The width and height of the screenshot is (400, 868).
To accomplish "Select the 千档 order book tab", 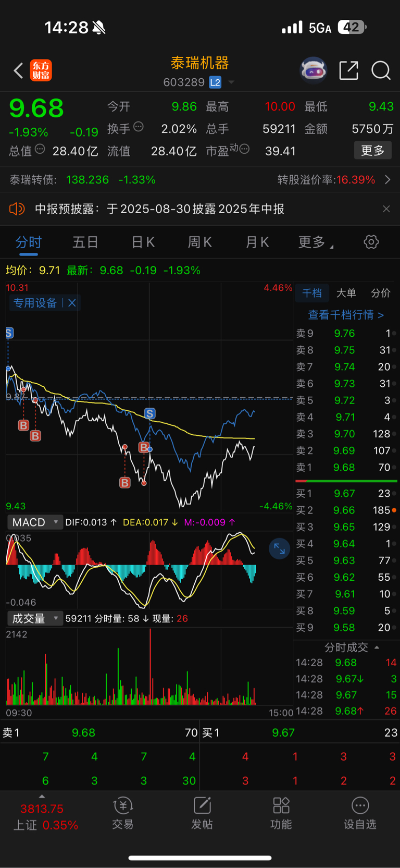I will pyautogui.click(x=312, y=293).
